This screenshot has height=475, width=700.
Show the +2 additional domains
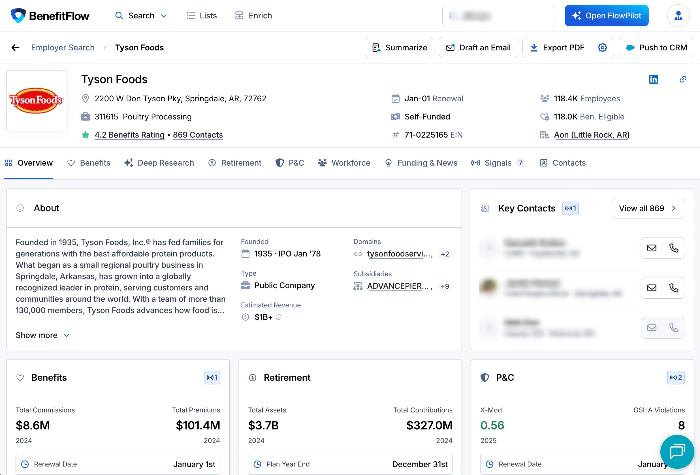[445, 254]
